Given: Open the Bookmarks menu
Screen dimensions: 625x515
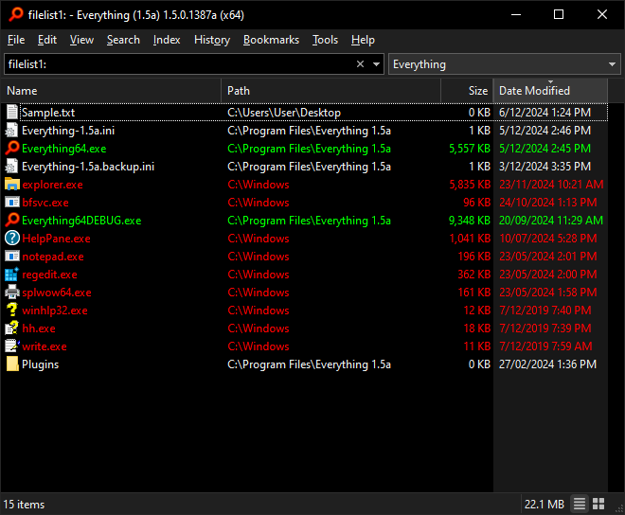Looking at the screenshot, I should pyautogui.click(x=271, y=40).
